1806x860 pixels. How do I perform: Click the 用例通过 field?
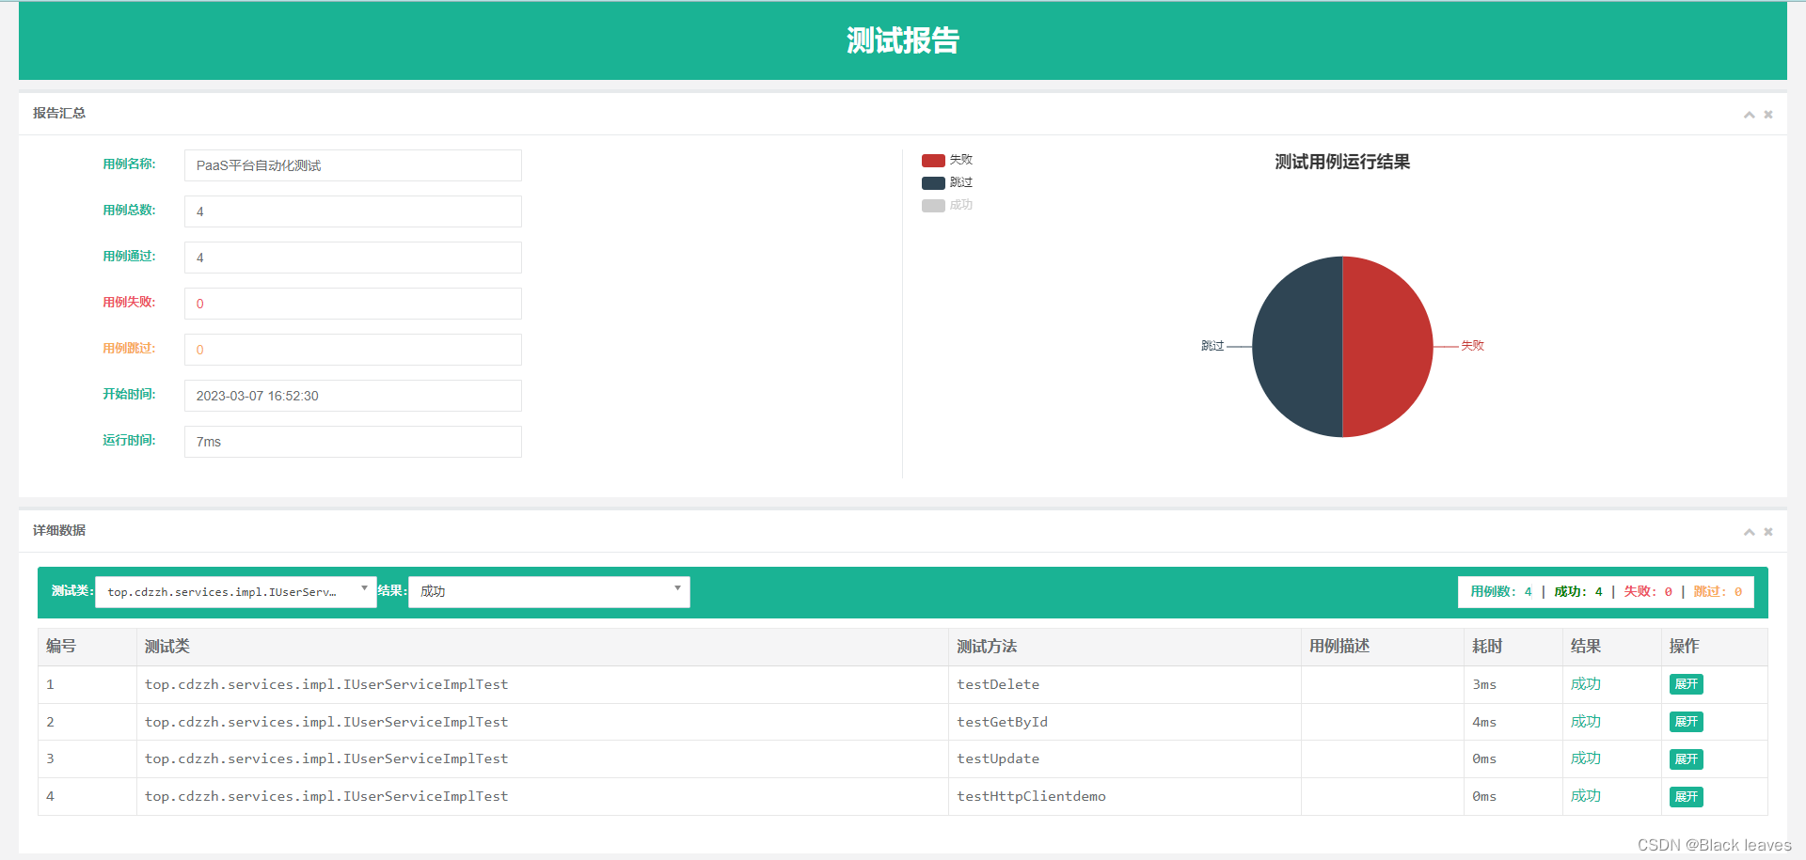[x=353, y=258]
